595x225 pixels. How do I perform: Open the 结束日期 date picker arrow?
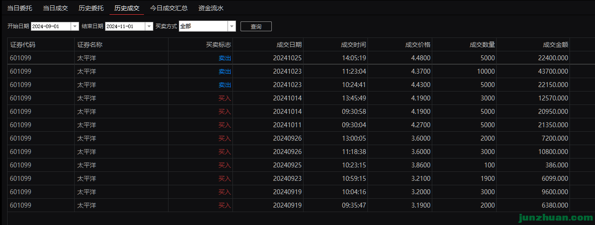pyautogui.click(x=149, y=26)
